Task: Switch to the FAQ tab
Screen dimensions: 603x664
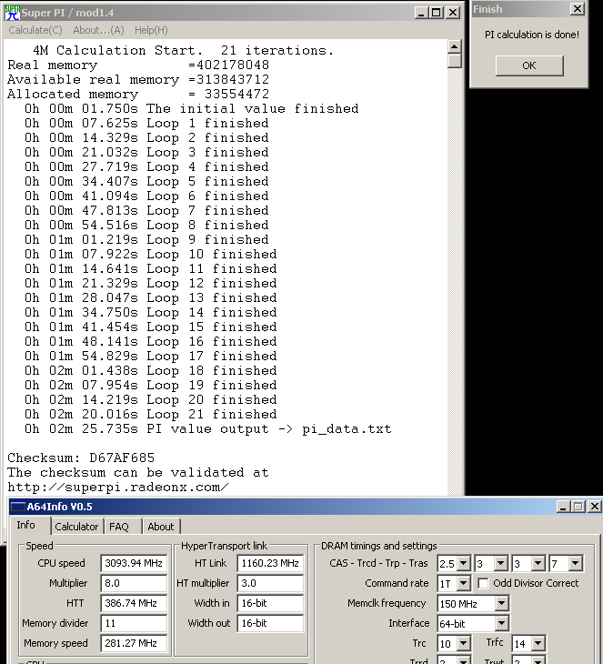Action: [x=119, y=526]
